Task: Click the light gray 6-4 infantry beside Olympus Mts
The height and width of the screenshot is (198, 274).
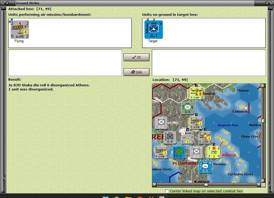Action: tap(161, 123)
